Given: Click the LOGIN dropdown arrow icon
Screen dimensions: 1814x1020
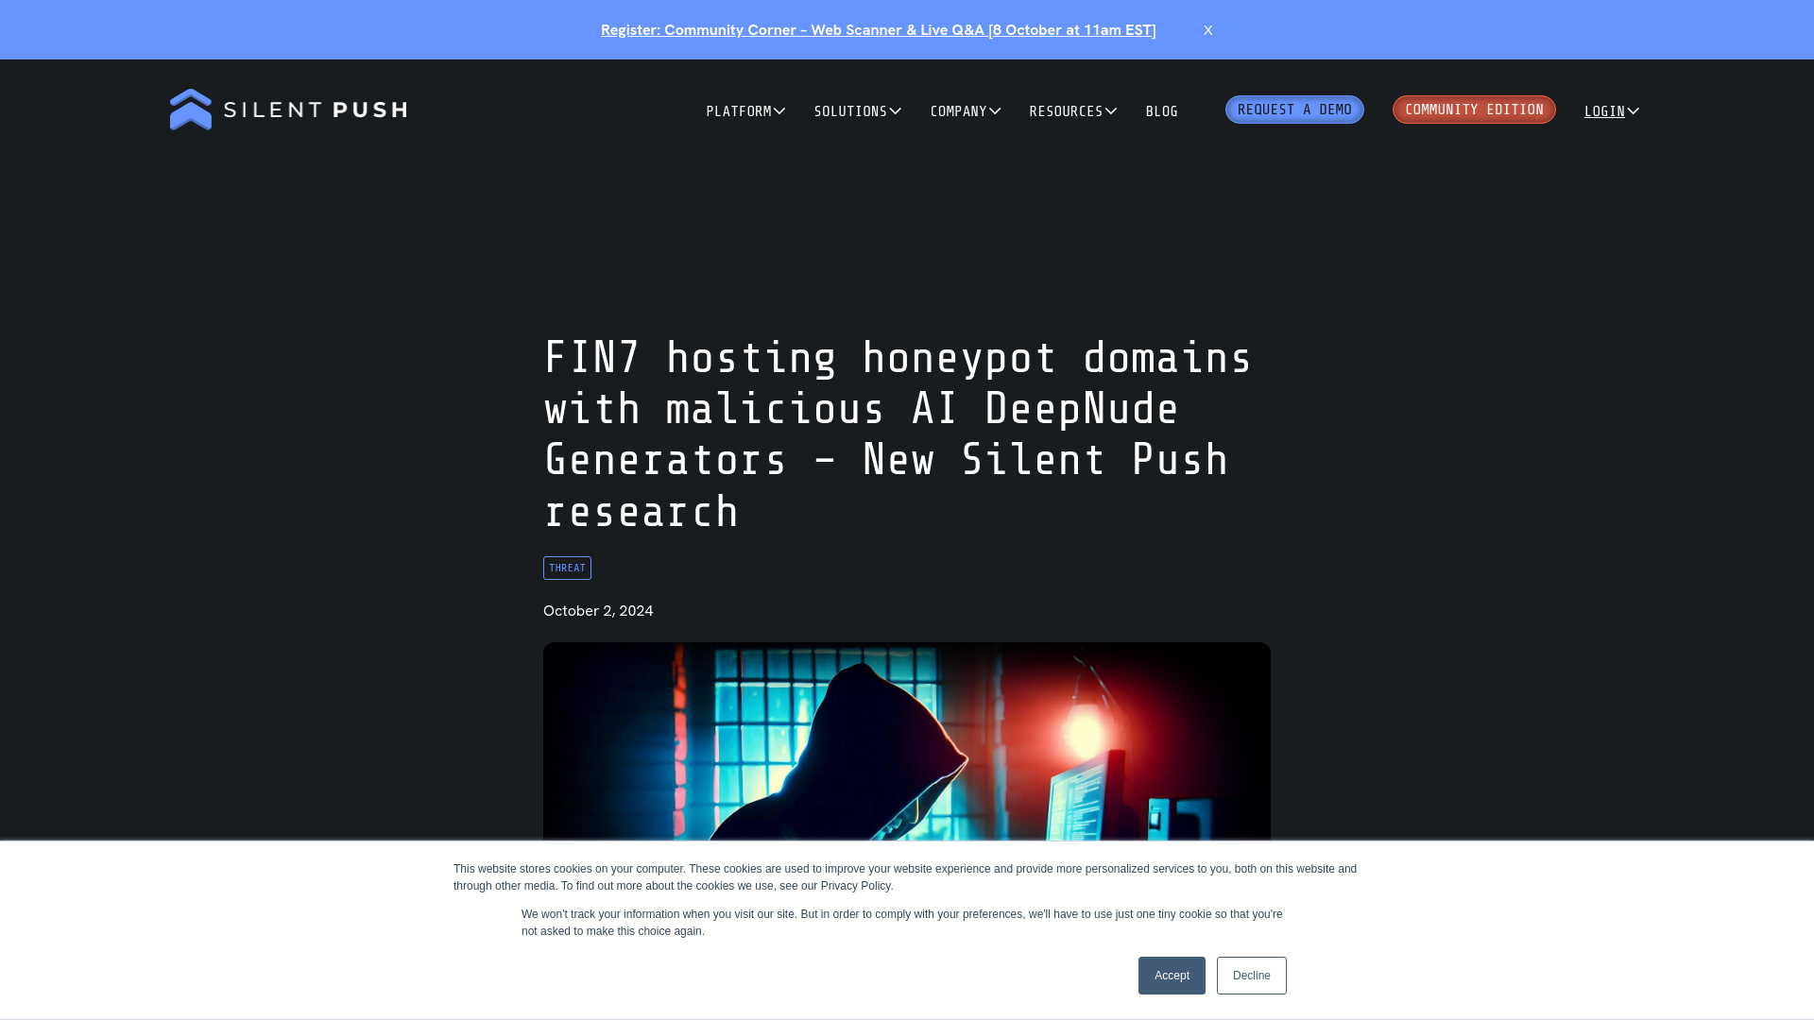Looking at the screenshot, I should click(1632, 110).
